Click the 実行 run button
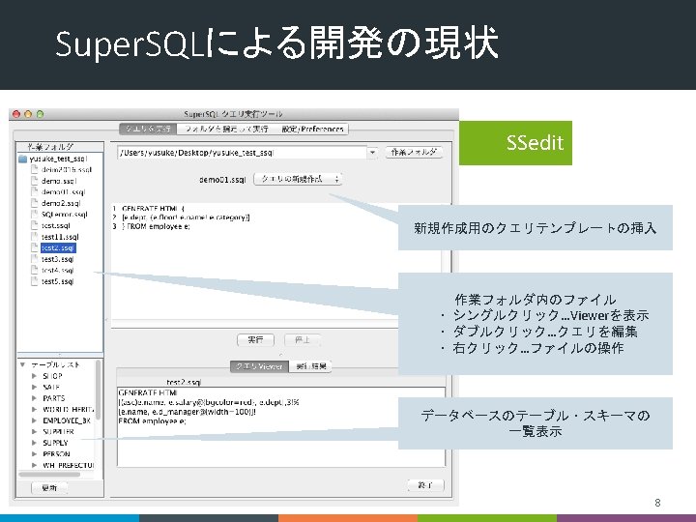696x522 pixels. [x=255, y=340]
